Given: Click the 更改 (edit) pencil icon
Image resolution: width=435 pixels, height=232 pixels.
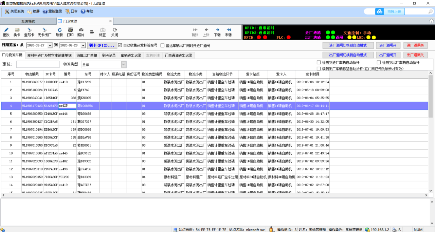Looking at the screenshot, I should click(x=6, y=30).
